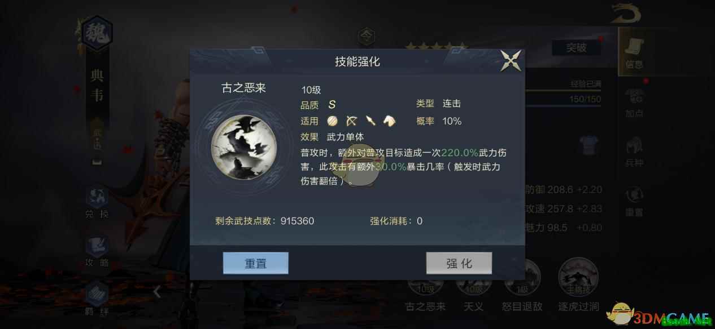Select the infantry shield troop-type icon
This screenshot has height=329, width=715.
(332, 121)
